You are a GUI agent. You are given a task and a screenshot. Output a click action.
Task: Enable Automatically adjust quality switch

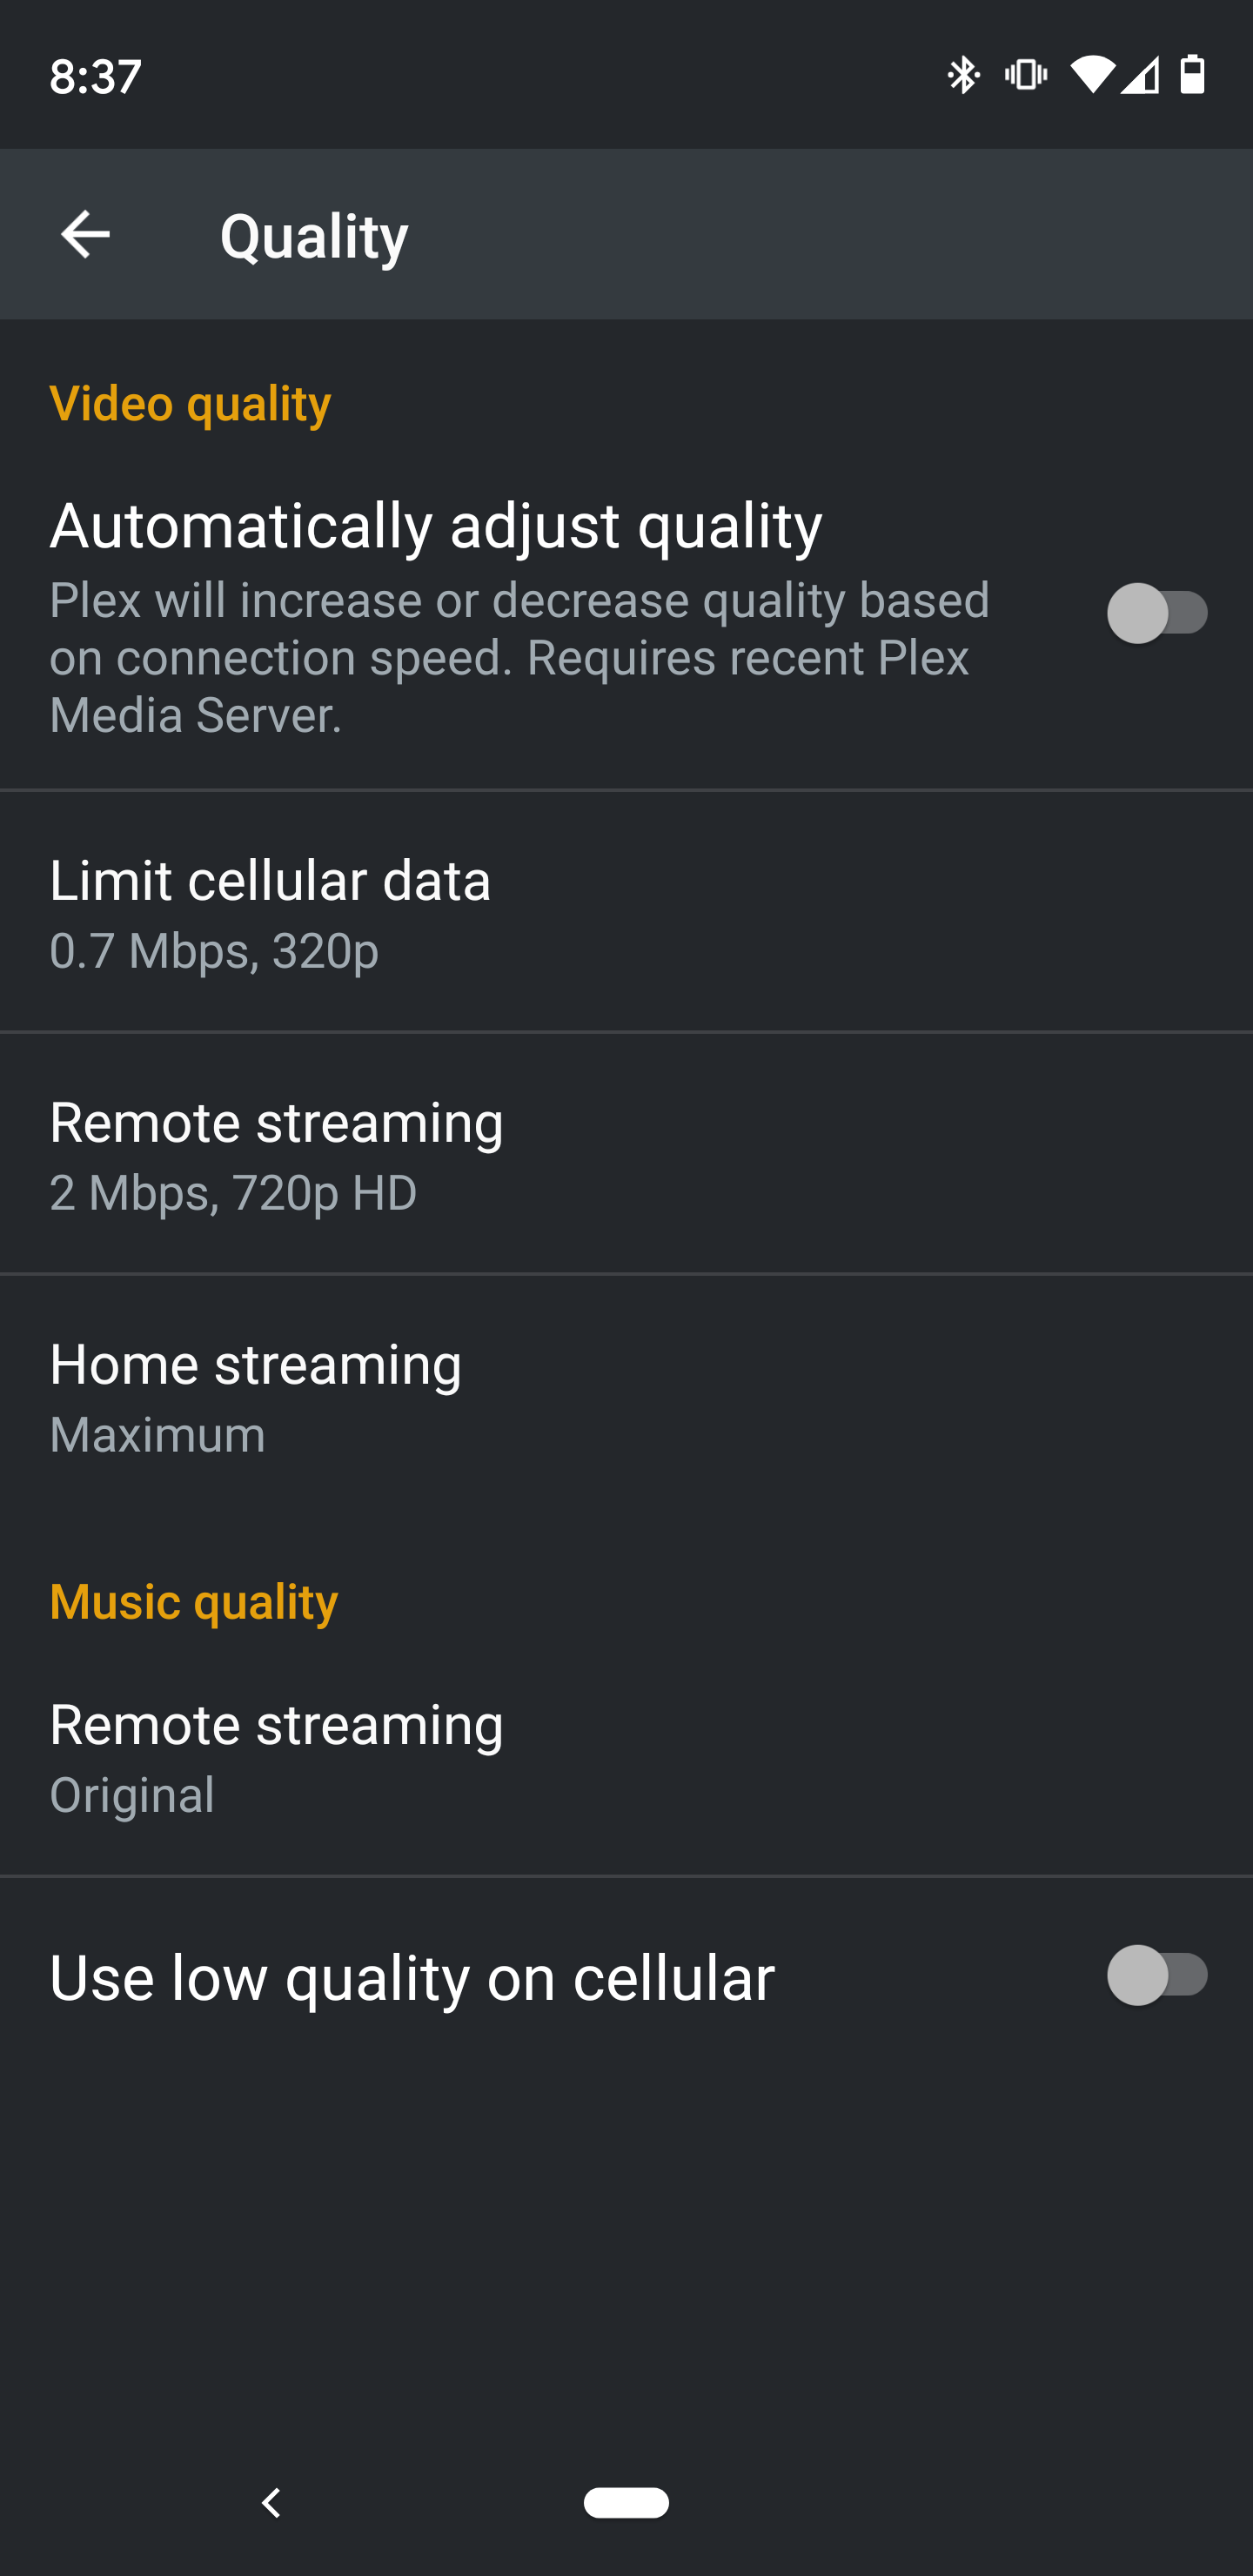(x=1157, y=613)
